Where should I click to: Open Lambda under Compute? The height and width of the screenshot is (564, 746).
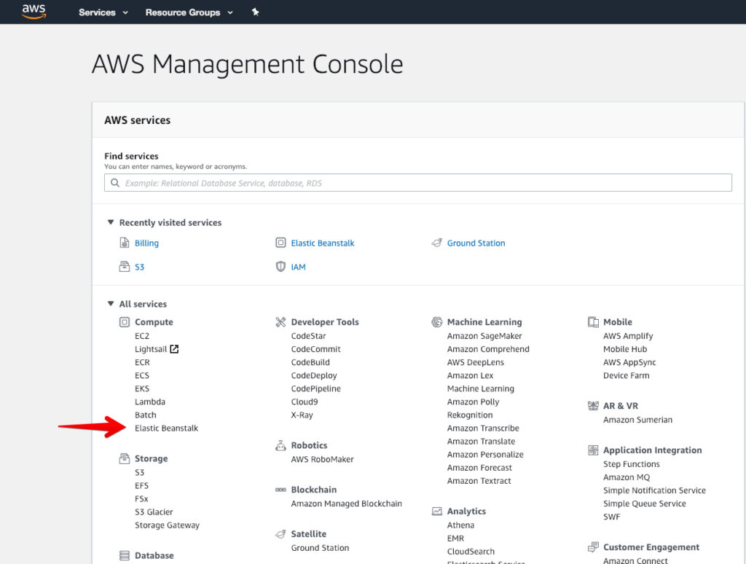(150, 402)
